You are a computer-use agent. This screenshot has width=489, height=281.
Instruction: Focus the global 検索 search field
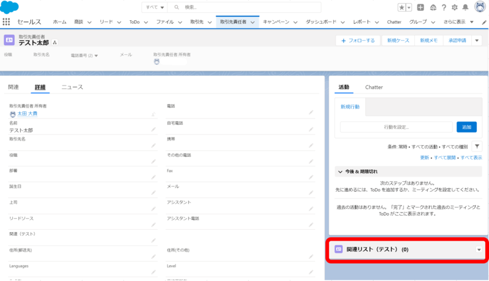(x=244, y=7)
